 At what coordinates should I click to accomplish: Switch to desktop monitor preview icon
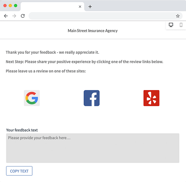click(x=171, y=25)
